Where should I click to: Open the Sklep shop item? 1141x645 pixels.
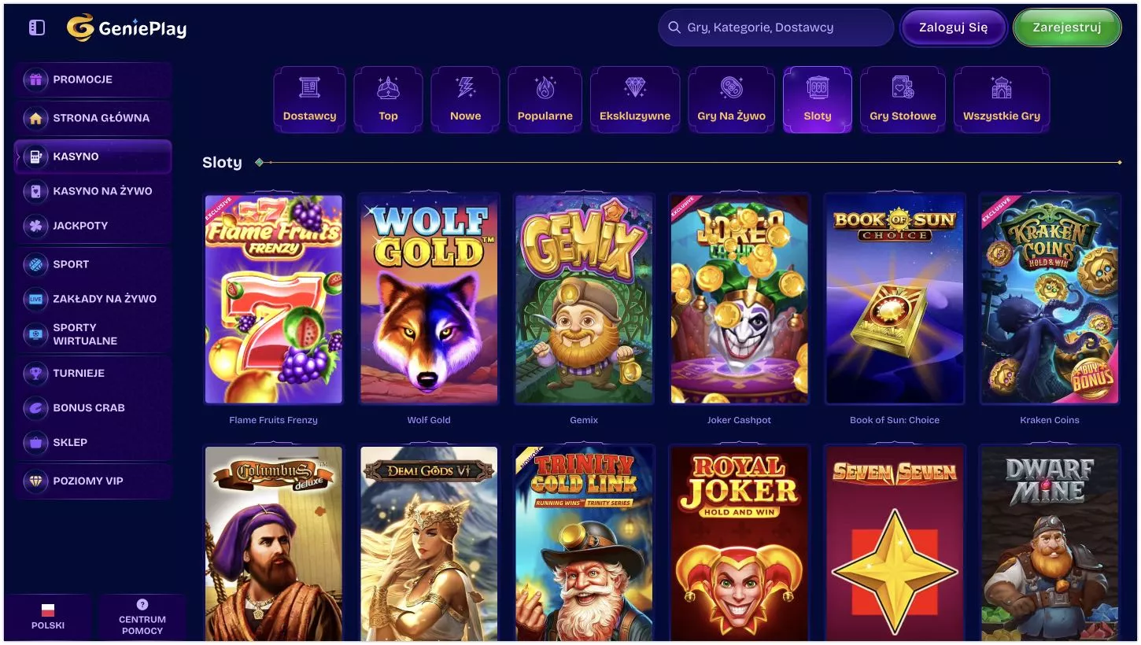[93, 442]
